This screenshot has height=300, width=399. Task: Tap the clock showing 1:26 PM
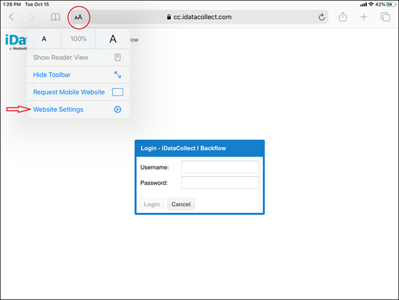click(x=12, y=4)
